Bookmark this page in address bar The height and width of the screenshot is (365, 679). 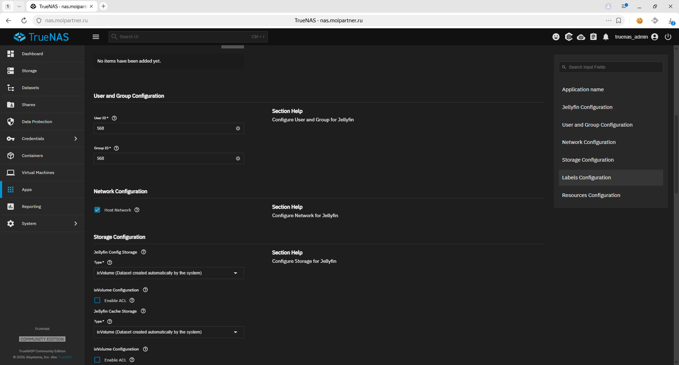click(x=619, y=20)
